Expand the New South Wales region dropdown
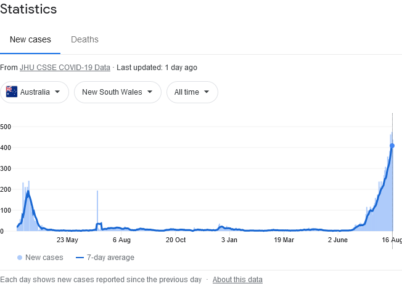This screenshot has height=284, width=402. pos(118,92)
